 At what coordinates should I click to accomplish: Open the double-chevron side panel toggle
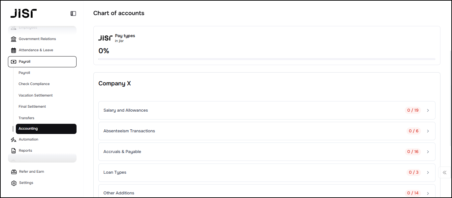click(x=444, y=172)
